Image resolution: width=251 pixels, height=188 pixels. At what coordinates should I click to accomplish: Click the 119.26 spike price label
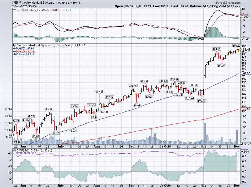(x=99, y=92)
